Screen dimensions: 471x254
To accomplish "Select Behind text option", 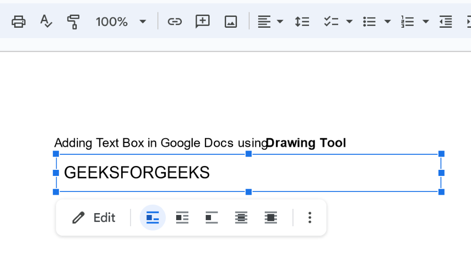I will point(241,217).
